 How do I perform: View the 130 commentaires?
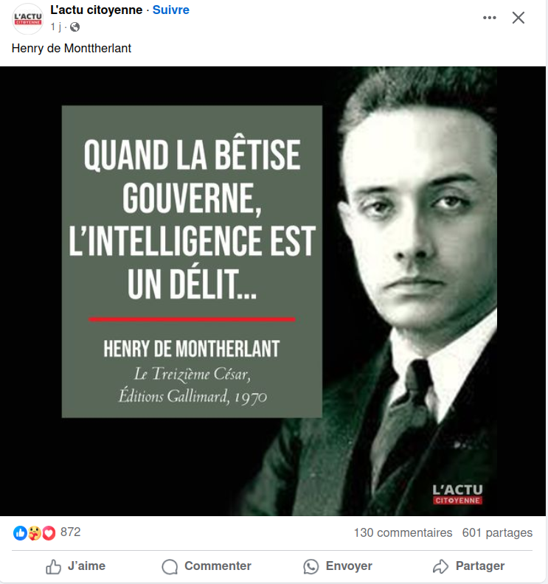click(403, 532)
